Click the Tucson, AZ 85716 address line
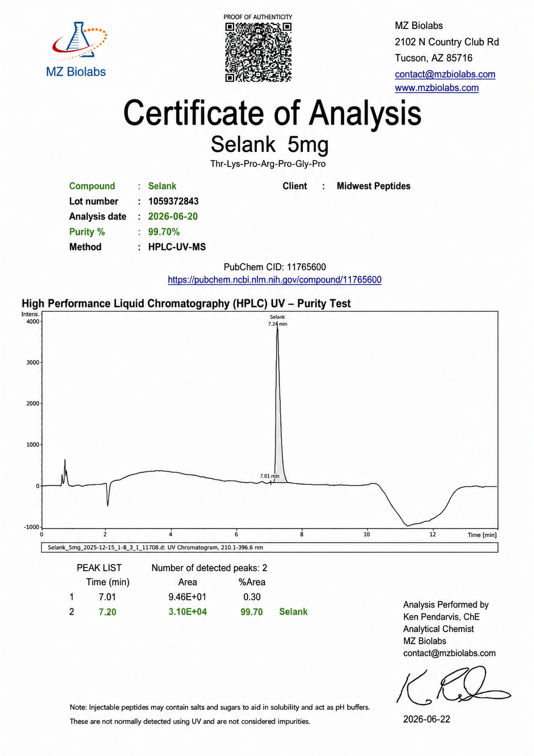The height and width of the screenshot is (756, 534). click(x=434, y=58)
